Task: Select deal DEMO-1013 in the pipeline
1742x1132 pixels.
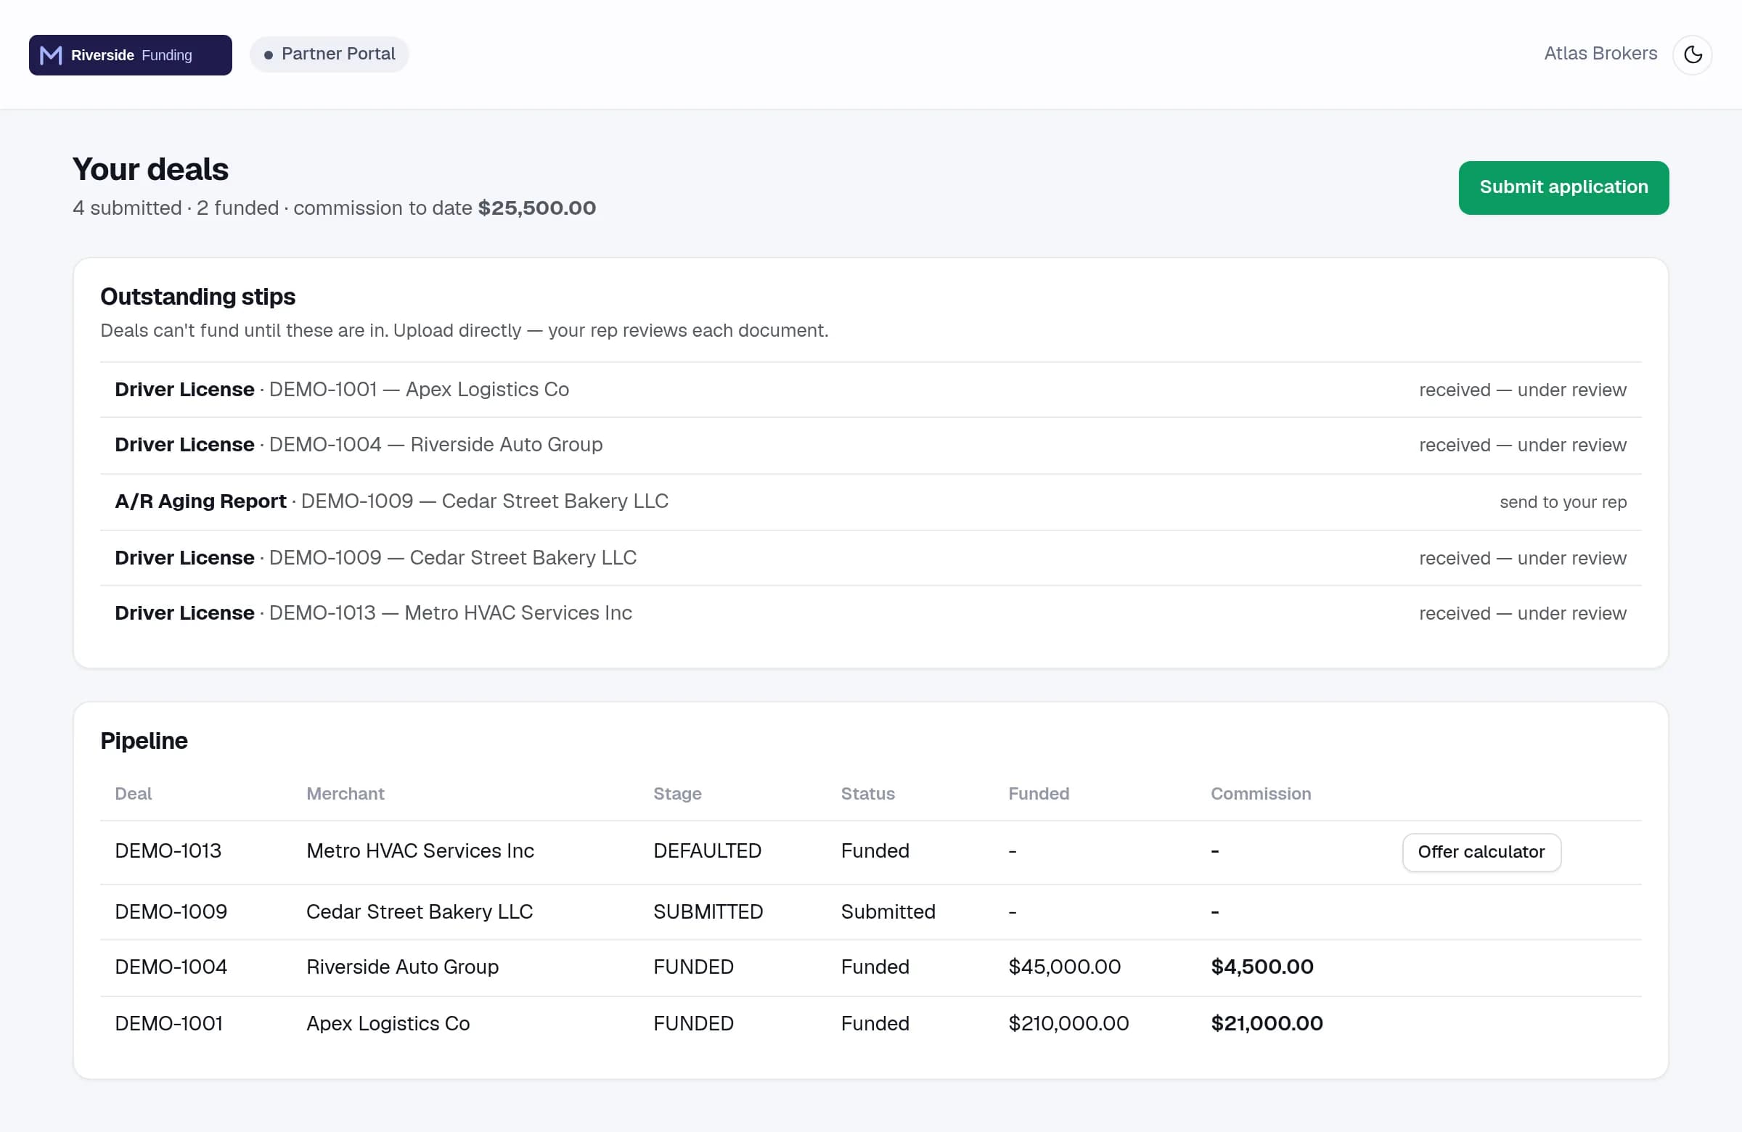Action: pos(168,851)
